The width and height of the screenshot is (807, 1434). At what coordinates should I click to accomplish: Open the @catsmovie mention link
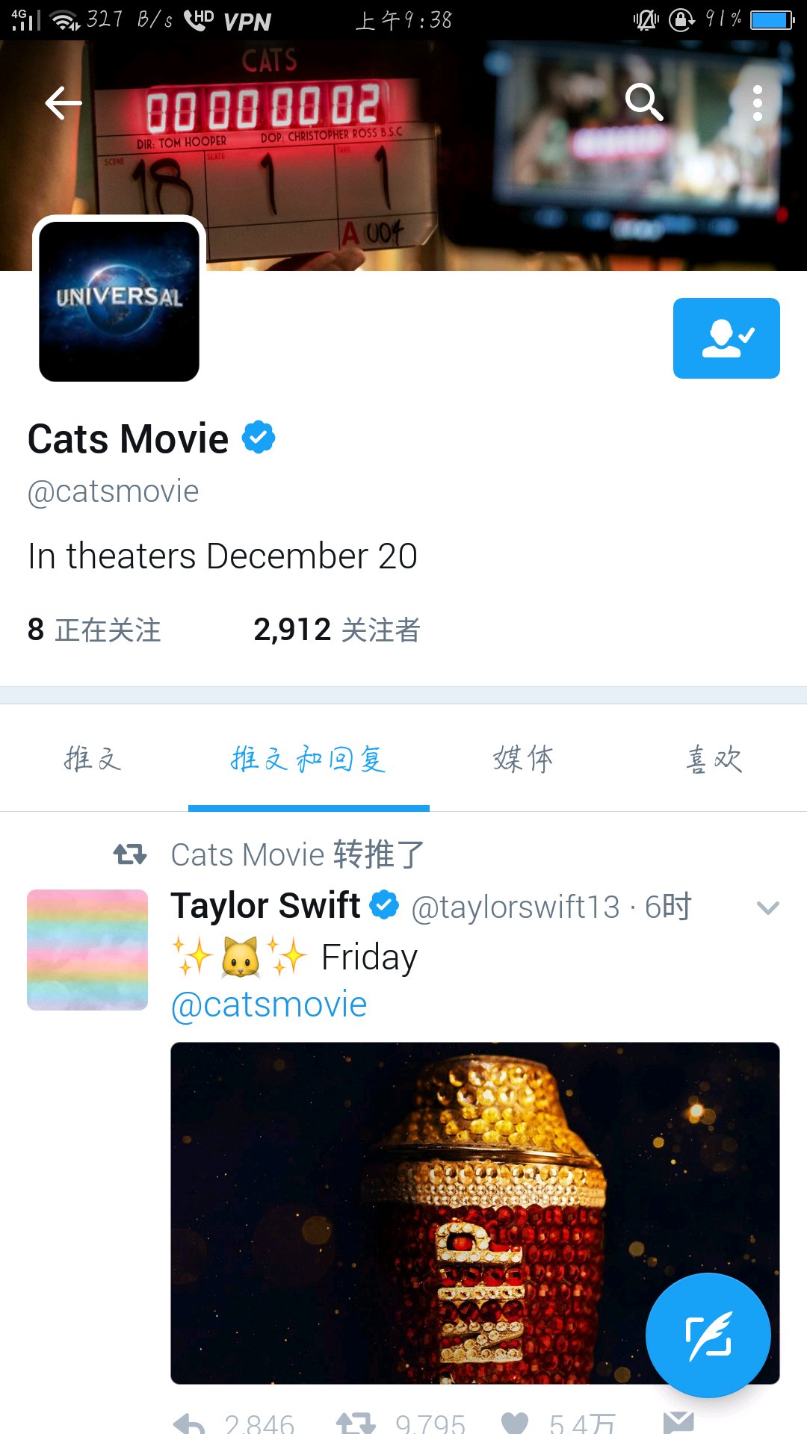click(x=269, y=1005)
